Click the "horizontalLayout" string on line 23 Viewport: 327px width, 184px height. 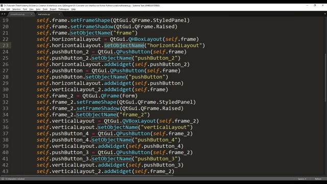[175, 45]
